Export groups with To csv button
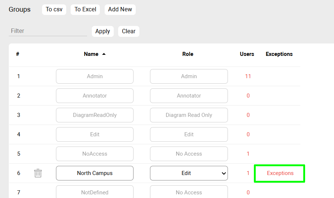Screen dimensions: 334x198 (54, 9)
